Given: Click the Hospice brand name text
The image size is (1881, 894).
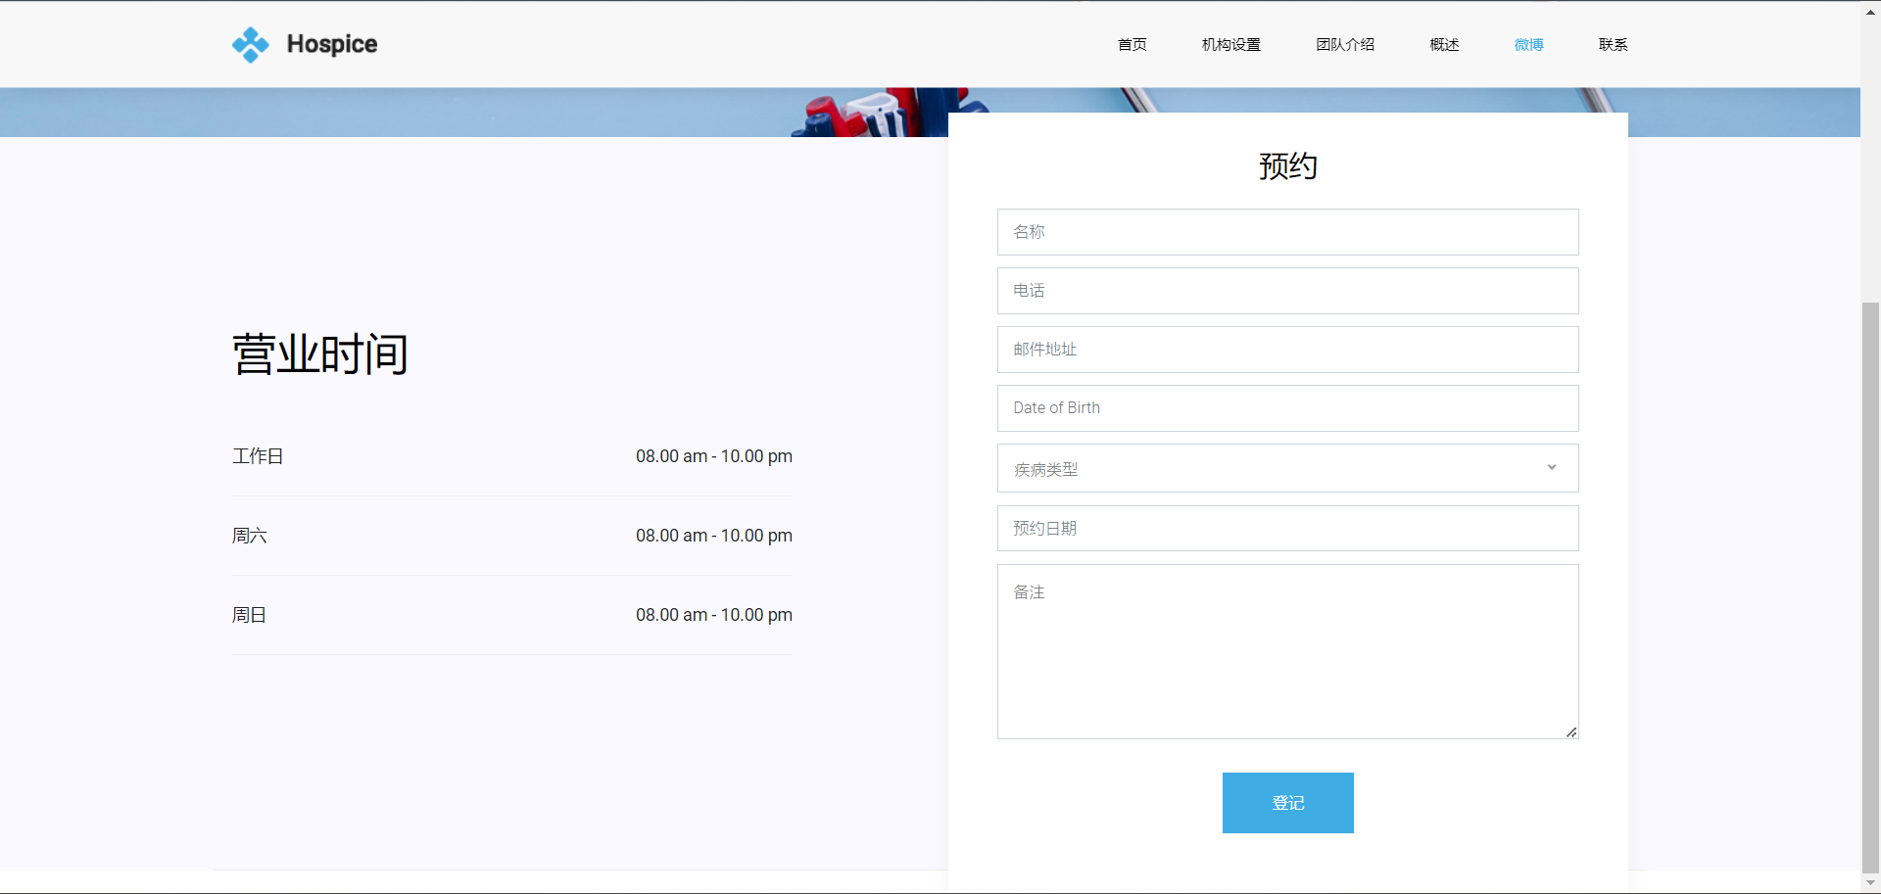Looking at the screenshot, I should click(x=332, y=44).
